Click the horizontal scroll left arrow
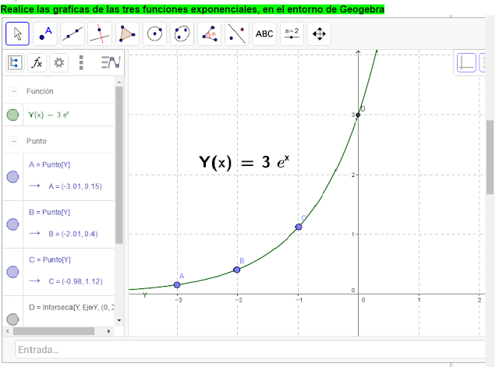Screen dimensions: 499x367 point(8,331)
